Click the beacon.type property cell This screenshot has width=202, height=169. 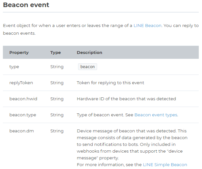[23, 115]
